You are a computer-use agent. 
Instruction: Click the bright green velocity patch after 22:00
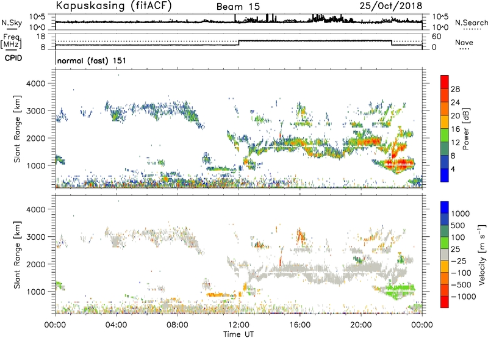click(x=400, y=290)
